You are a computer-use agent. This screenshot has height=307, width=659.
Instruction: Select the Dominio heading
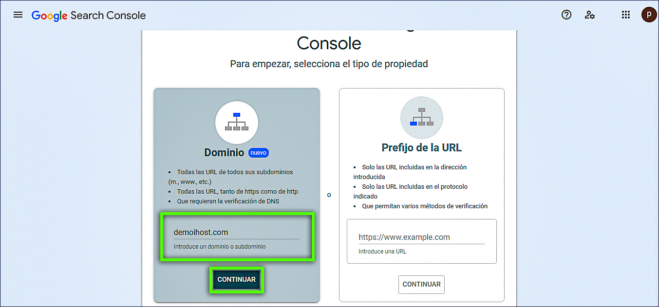click(x=224, y=153)
